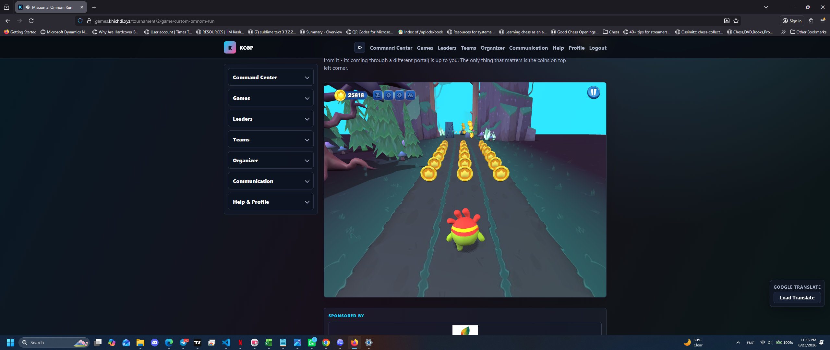Open the Chess bookmarks folder
Screen dimensions: 830x350
click(611, 32)
